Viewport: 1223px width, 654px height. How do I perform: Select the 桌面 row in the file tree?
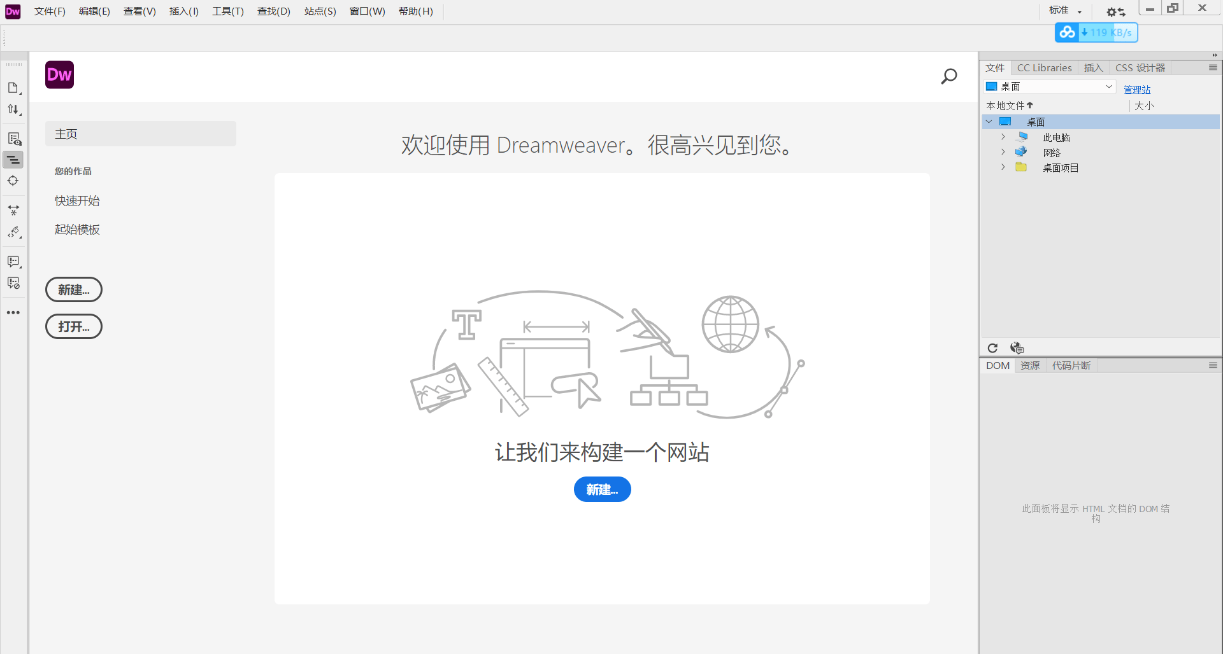pos(1101,122)
